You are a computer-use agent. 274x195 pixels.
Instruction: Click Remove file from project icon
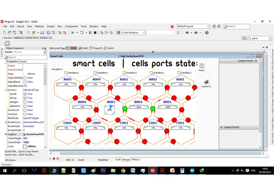pyautogui.click(x=65, y=33)
